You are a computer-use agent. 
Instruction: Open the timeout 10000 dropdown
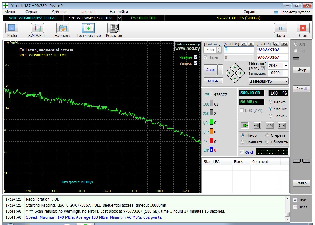pos(286,73)
